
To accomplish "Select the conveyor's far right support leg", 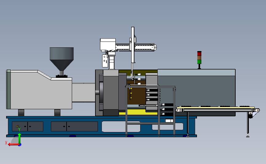I will (248, 124).
